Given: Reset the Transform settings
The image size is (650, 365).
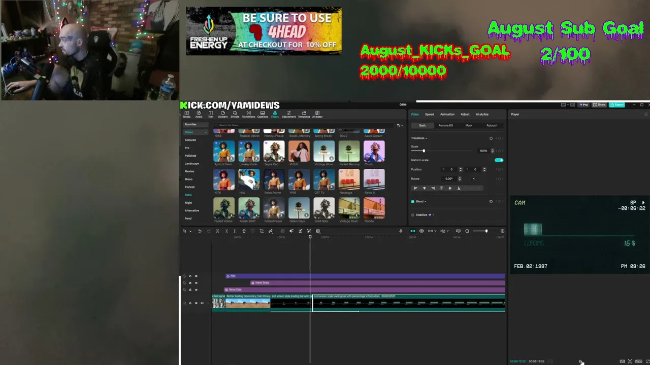Looking at the screenshot, I should (x=491, y=138).
